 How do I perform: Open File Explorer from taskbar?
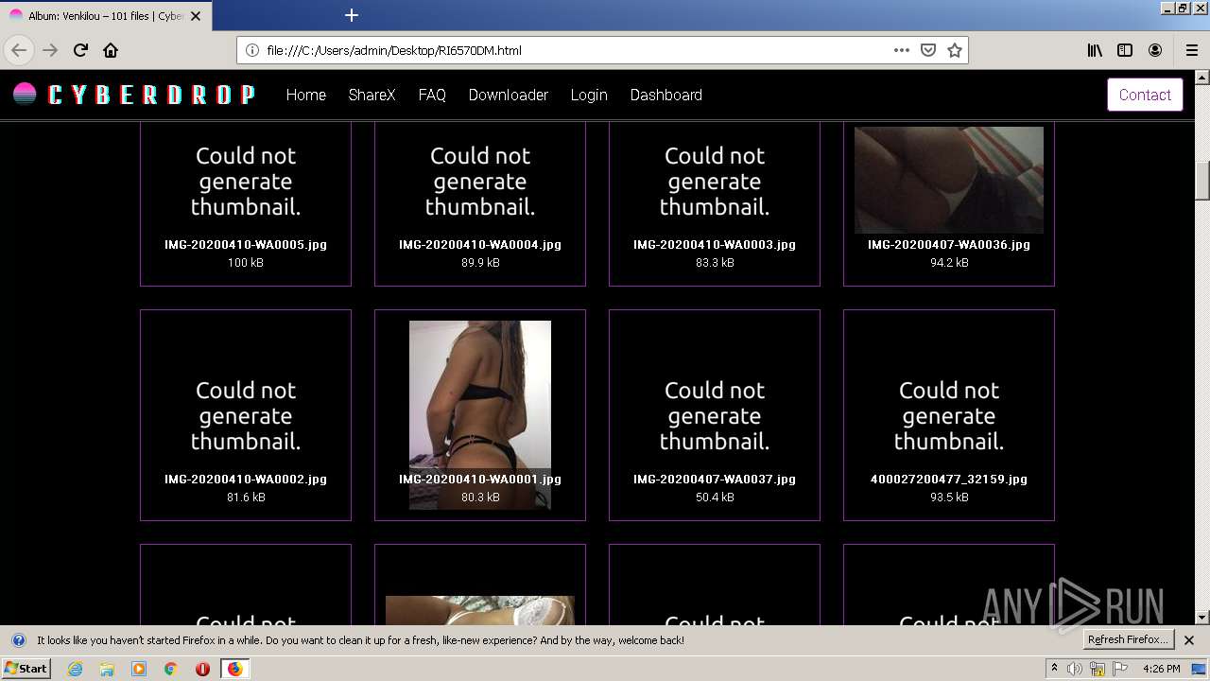[107, 669]
